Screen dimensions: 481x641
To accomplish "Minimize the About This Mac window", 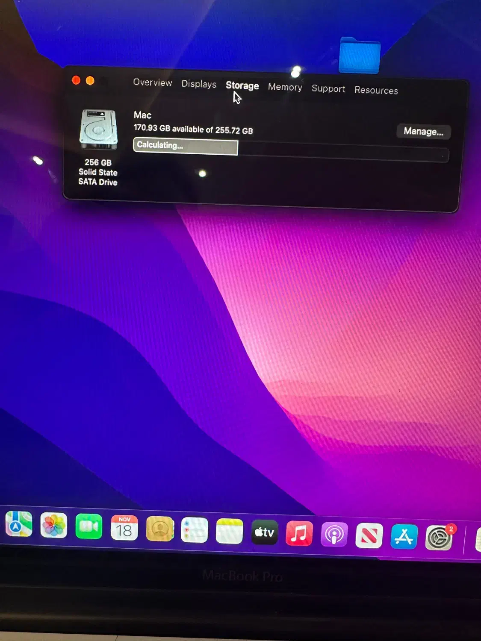I will (x=90, y=81).
